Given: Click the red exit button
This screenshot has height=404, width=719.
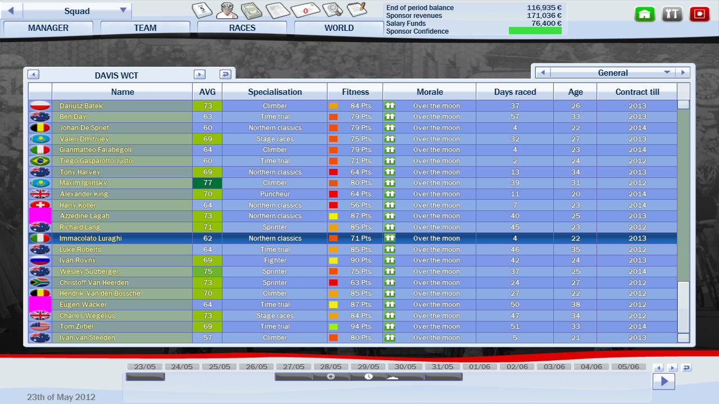Looking at the screenshot, I should [x=699, y=15].
